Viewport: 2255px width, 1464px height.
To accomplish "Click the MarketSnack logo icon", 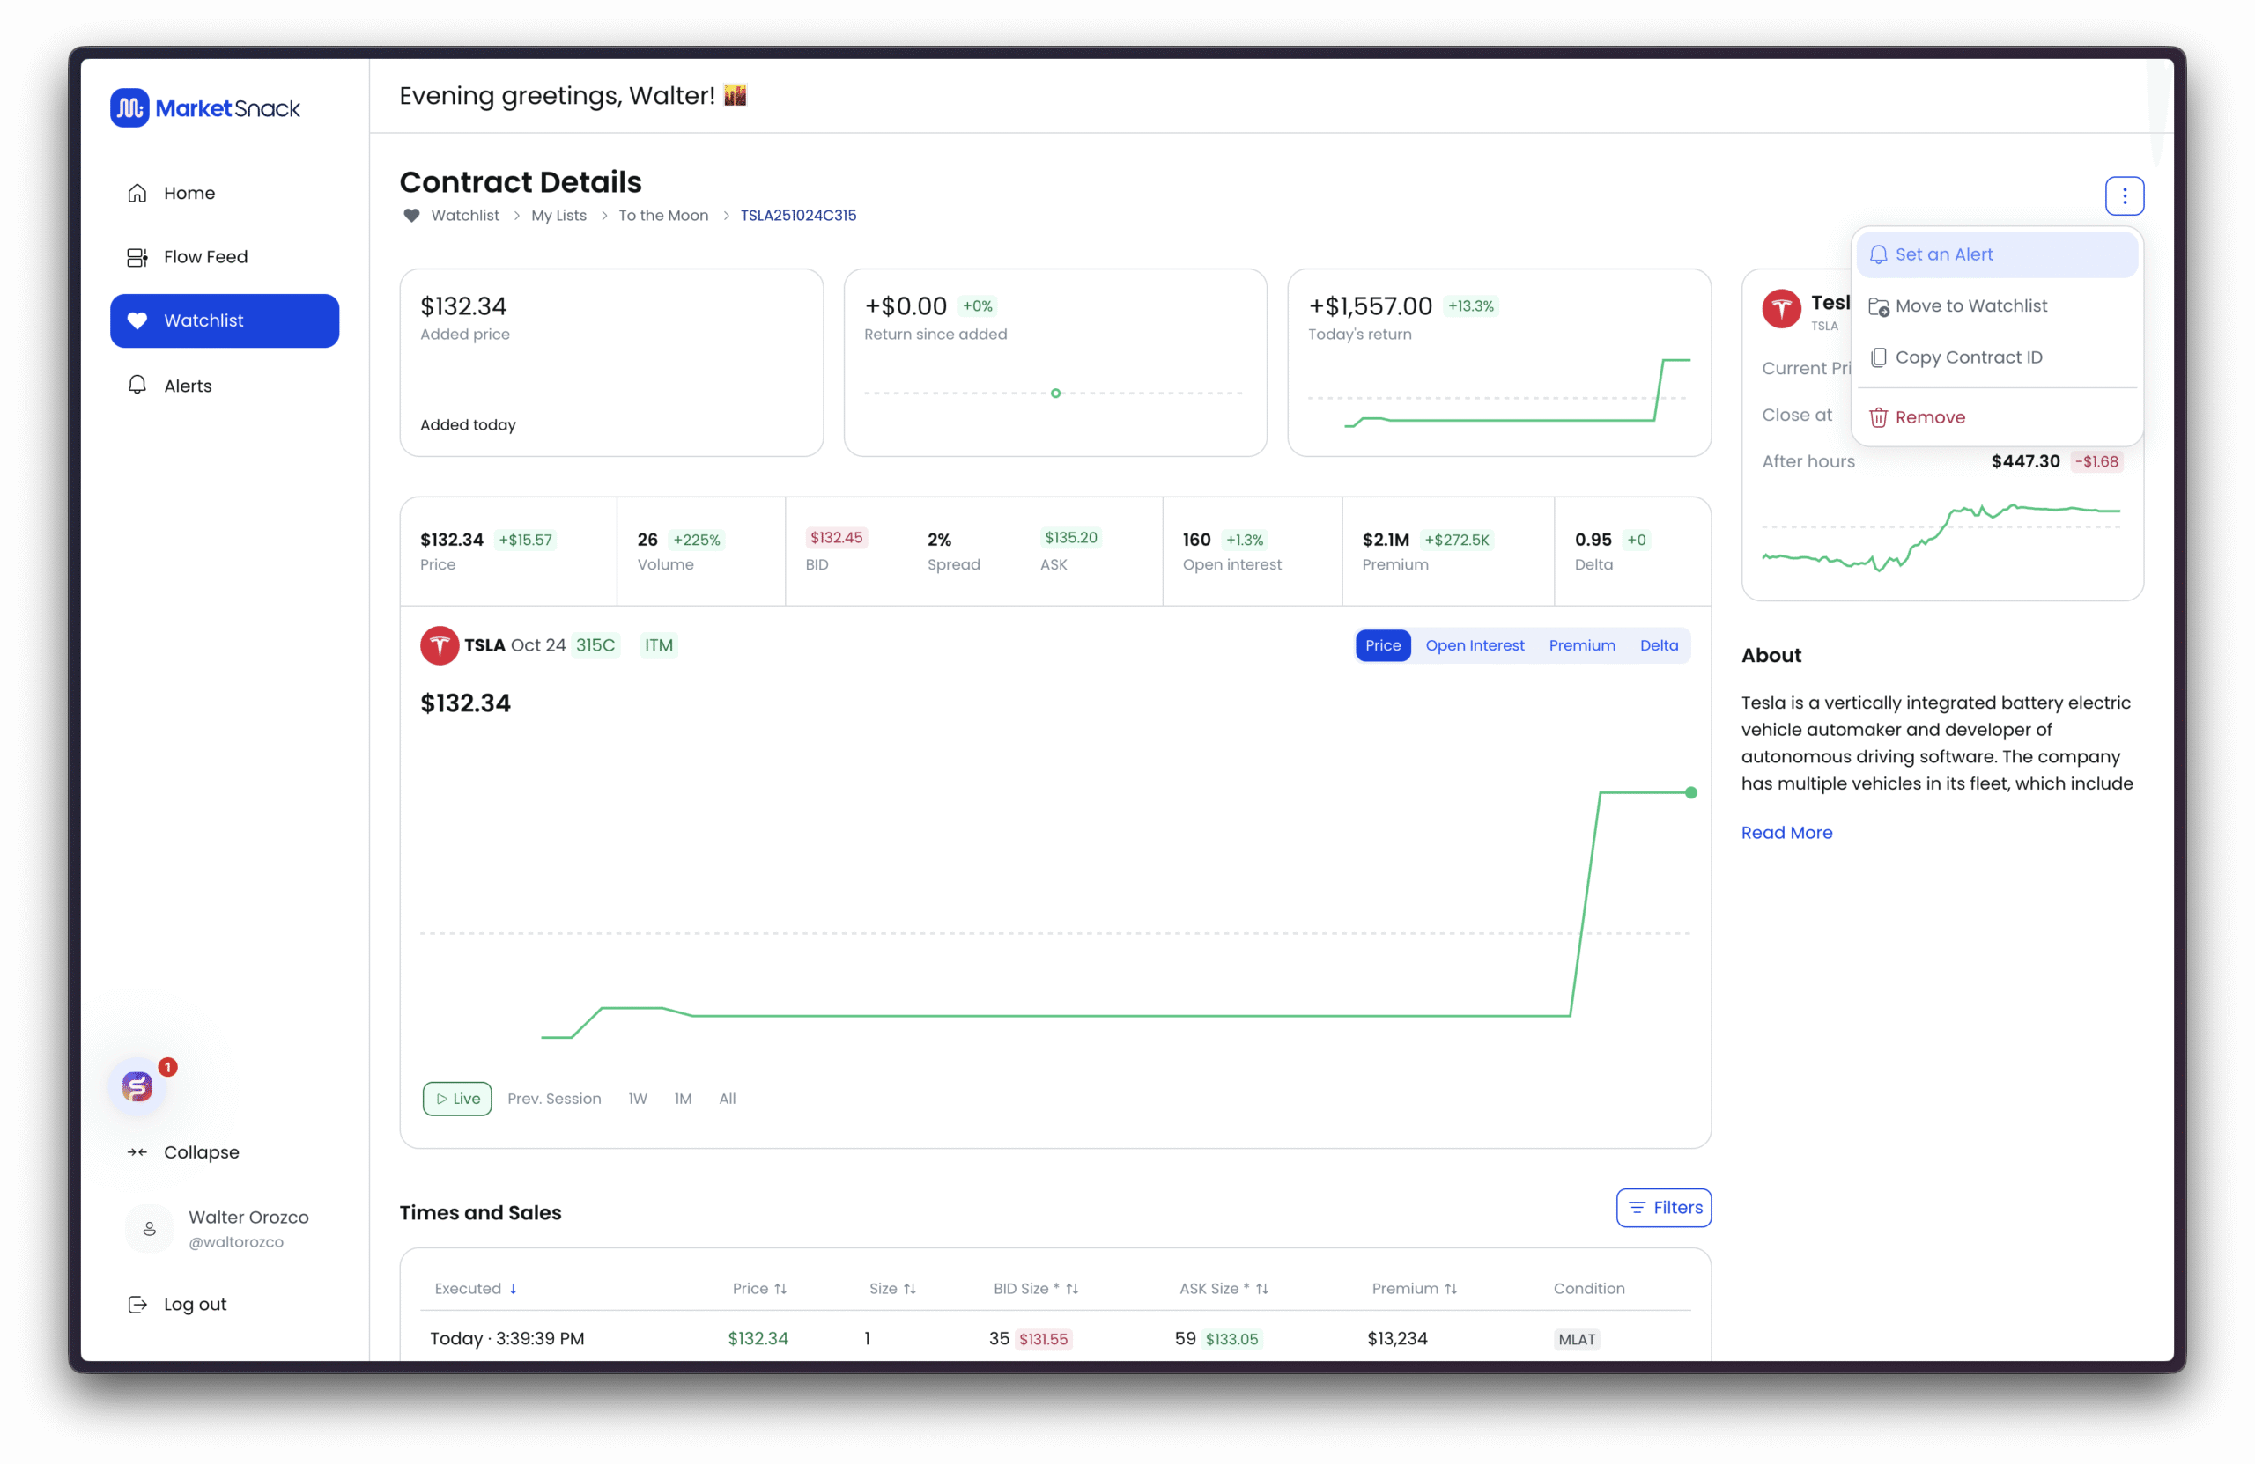I will point(129,108).
